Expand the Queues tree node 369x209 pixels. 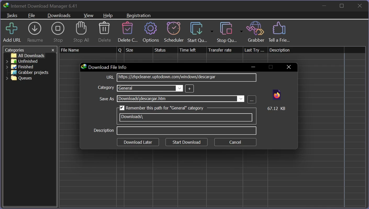[7, 78]
